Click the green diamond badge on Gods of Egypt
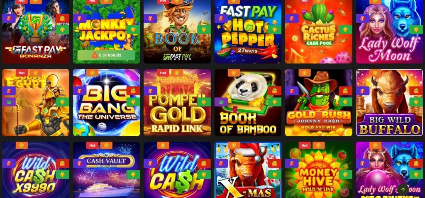 tap(62, 102)
